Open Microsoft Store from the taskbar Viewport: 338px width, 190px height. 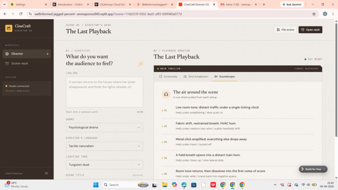point(194,185)
